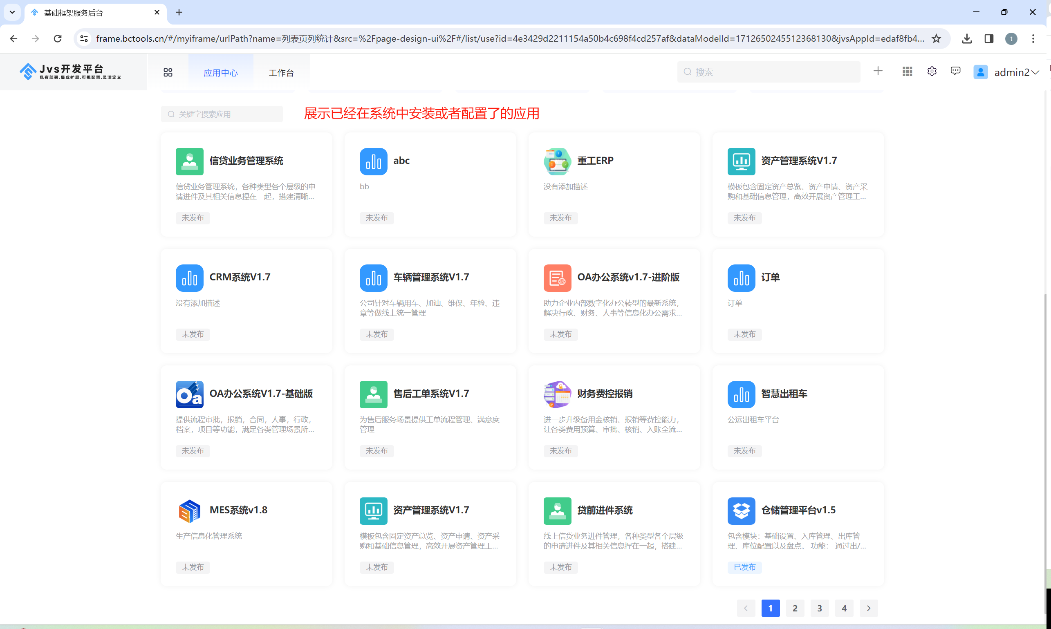
Task: Focus the top 搜索 input box
Action: pyautogui.click(x=769, y=72)
